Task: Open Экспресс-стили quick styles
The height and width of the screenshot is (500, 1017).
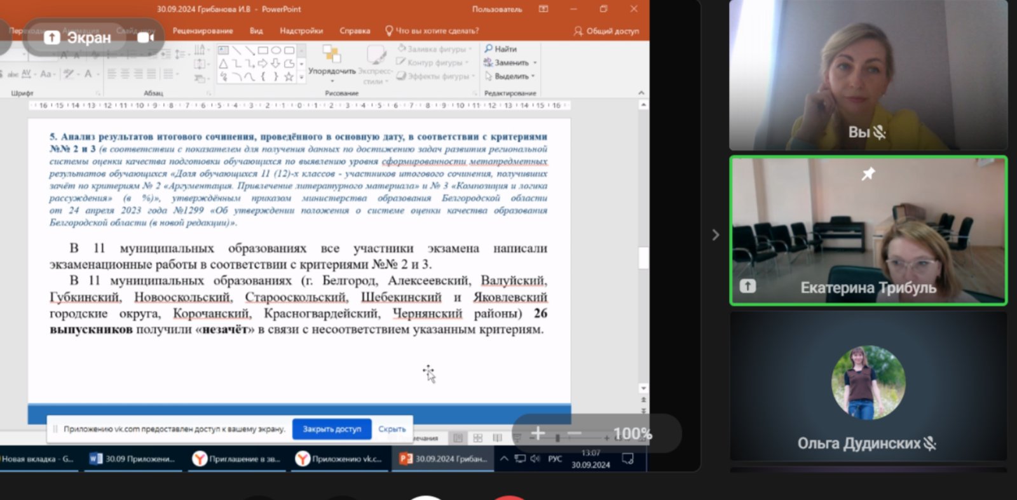Action: tap(376, 64)
